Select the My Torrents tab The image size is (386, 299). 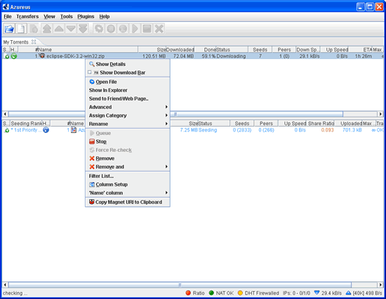click(x=15, y=42)
